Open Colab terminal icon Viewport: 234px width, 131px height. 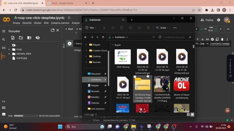click(4, 114)
